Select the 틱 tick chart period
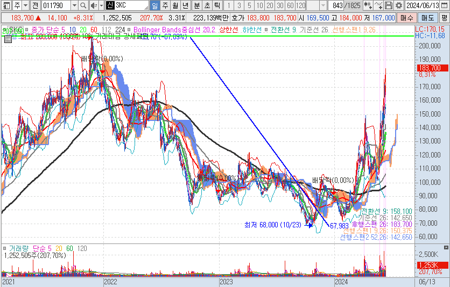The image size is (450, 287). click(217, 5)
